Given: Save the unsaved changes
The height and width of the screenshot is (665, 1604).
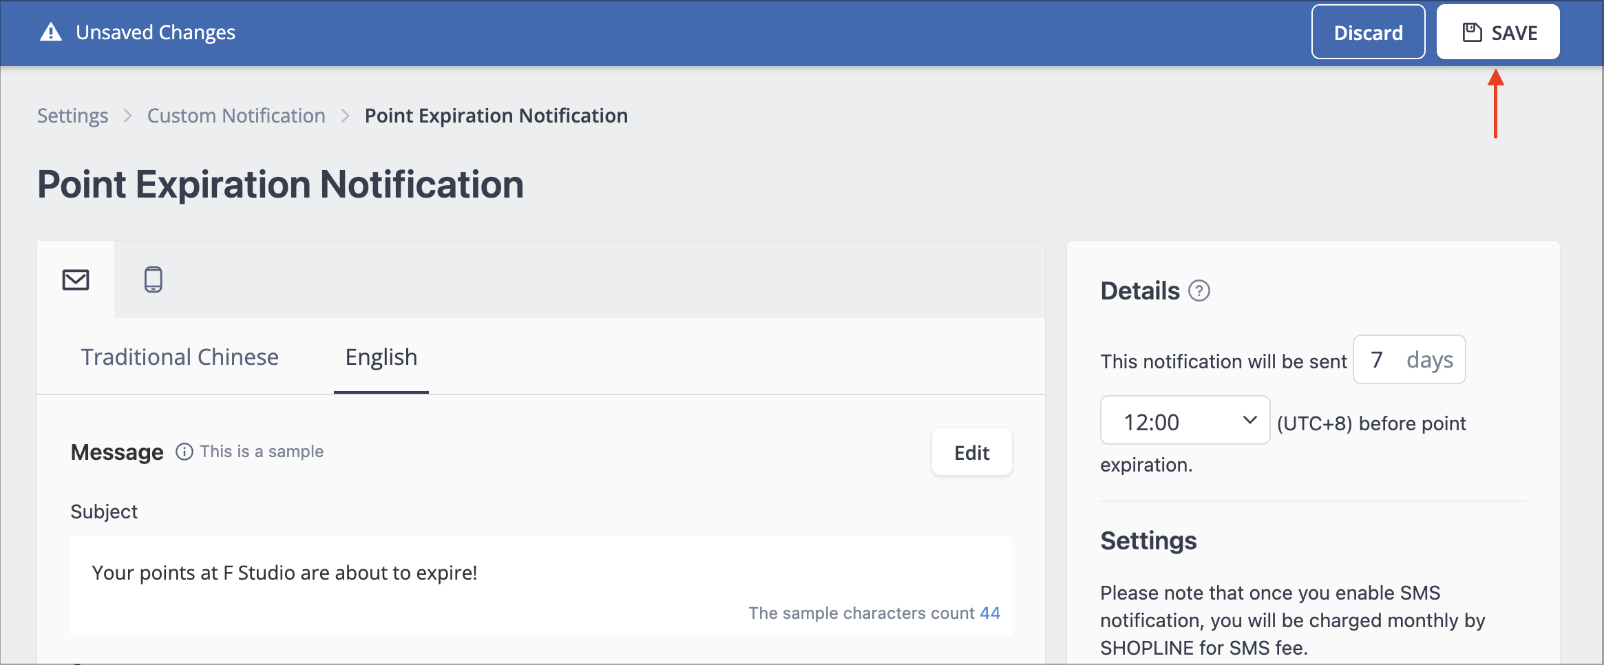Looking at the screenshot, I should (1497, 32).
